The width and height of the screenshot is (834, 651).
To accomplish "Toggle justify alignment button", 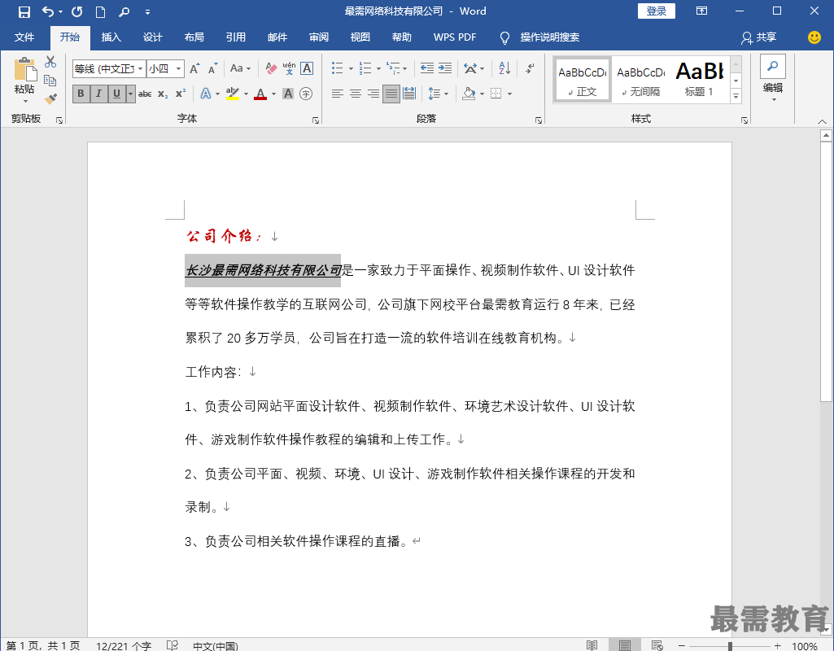I will pos(391,94).
